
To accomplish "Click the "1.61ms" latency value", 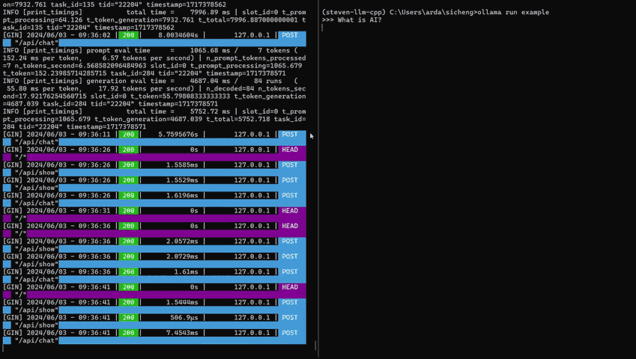I will coord(187,272).
